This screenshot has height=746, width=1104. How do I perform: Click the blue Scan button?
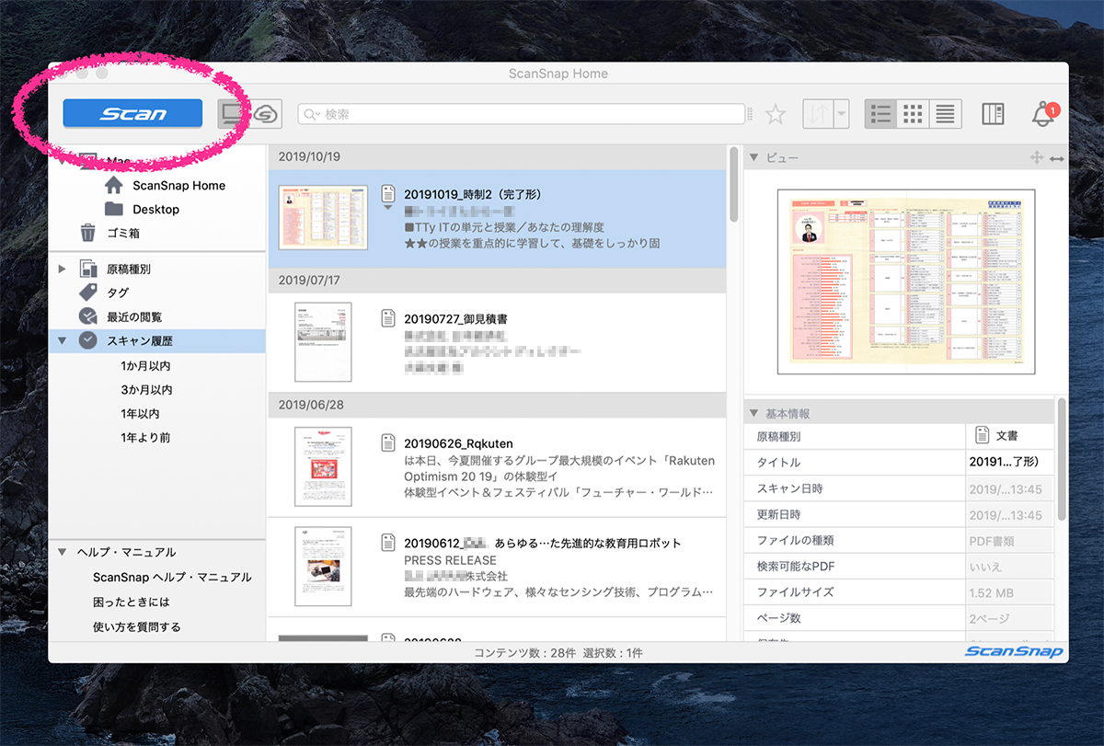pyautogui.click(x=132, y=113)
